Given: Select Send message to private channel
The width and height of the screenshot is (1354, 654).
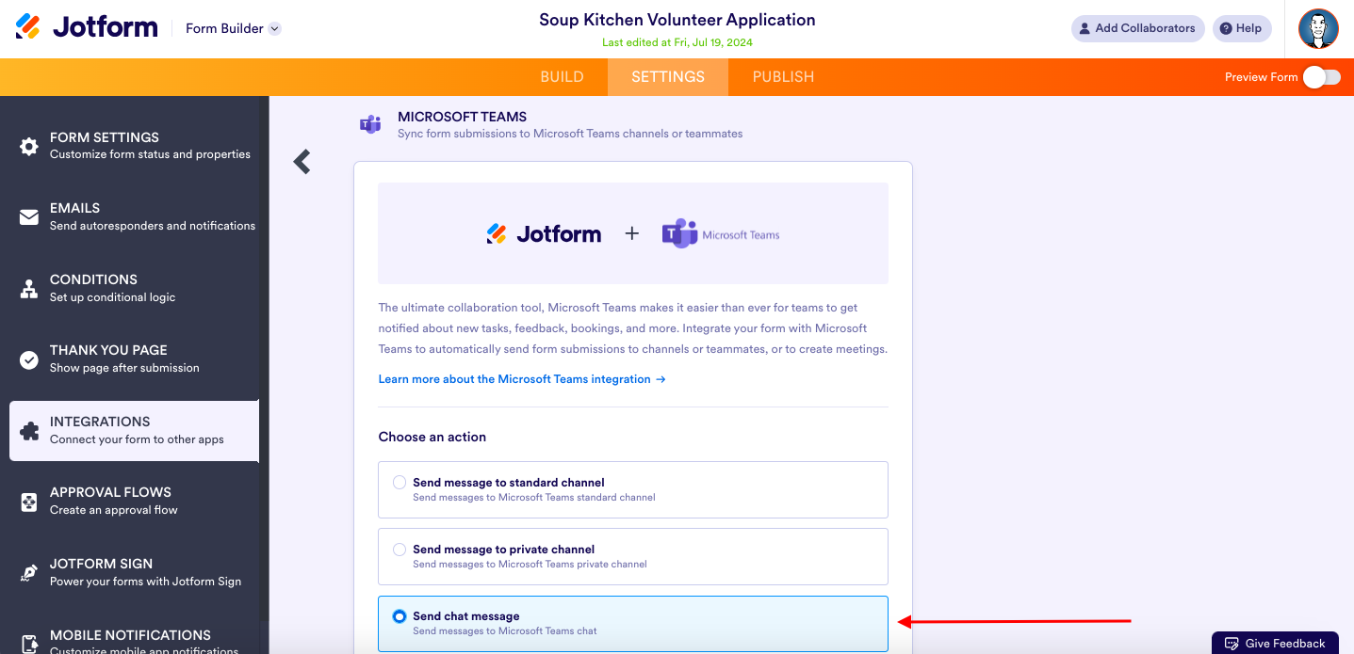Looking at the screenshot, I should (x=633, y=556).
